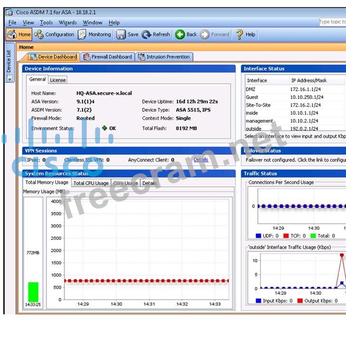The image size is (346, 343).
Task: Click the help topic search field
Action: click(332, 22)
